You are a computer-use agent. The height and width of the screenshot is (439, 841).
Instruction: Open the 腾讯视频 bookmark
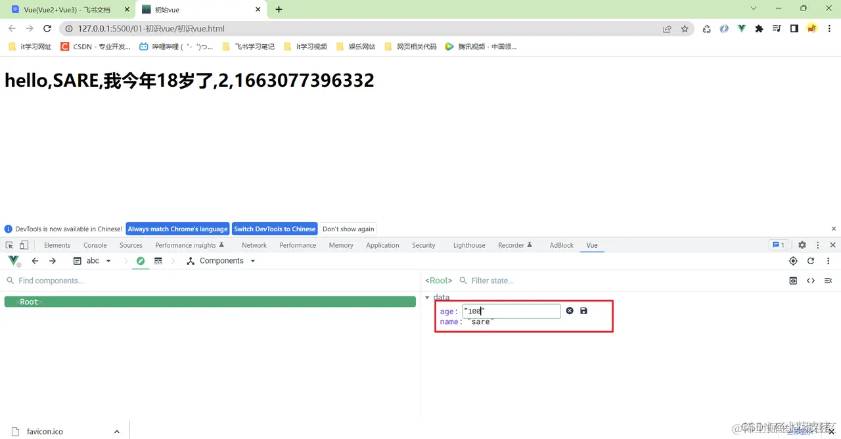(481, 47)
